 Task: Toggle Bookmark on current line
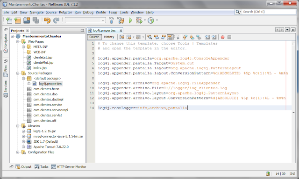click(199, 37)
